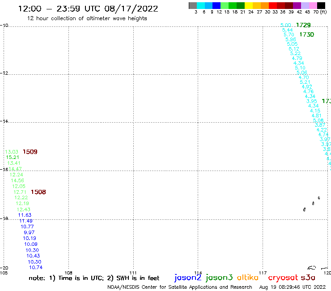Click the 5.00 wave height value
The image size is (331, 291).
click(x=286, y=25)
